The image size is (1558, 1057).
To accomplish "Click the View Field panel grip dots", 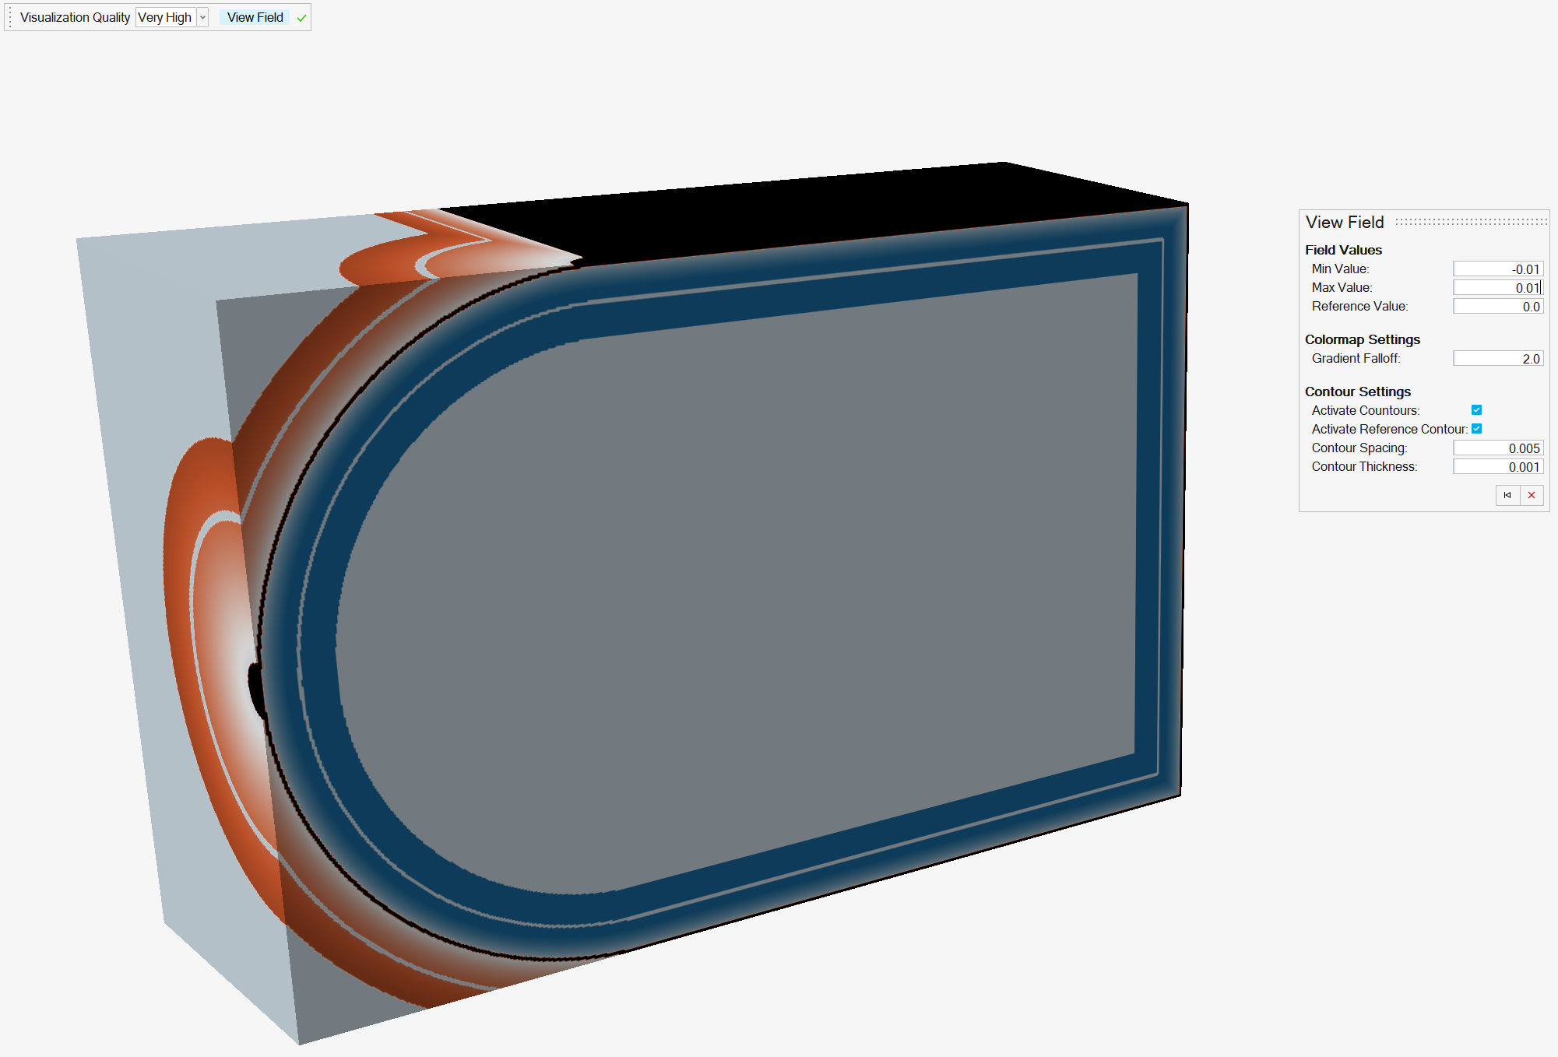I will pyautogui.click(x=1471, y=222).
